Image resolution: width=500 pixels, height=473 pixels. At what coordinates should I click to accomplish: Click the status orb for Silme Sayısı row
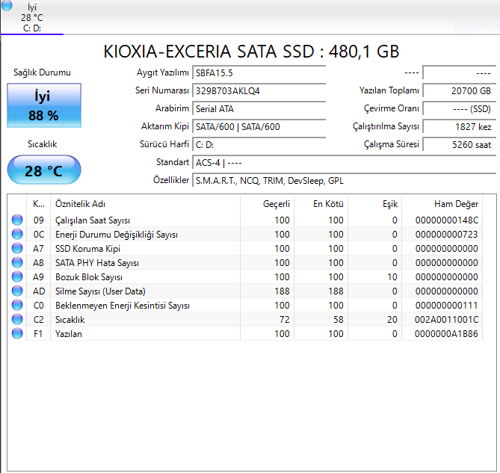tap(17, 291)
